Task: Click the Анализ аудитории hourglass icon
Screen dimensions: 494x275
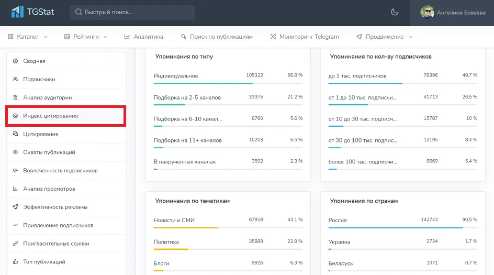Action: [15, 98]
